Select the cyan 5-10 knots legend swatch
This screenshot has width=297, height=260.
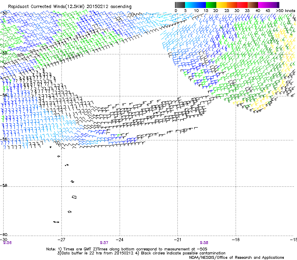pyautogui.click(x=190, y=5)
